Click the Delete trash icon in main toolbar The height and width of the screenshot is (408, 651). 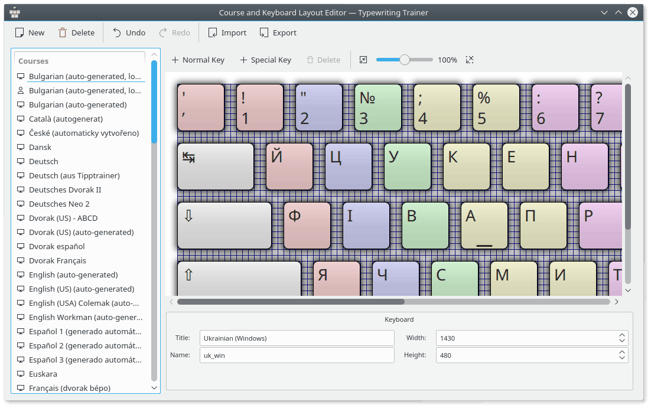[63, 32]
